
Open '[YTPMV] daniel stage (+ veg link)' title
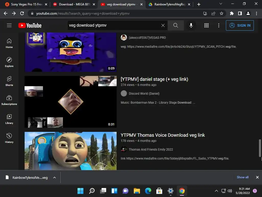[154, 79]
